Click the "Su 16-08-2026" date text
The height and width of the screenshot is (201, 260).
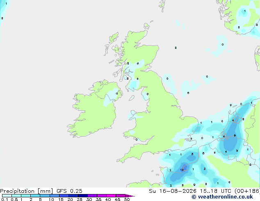173,191
